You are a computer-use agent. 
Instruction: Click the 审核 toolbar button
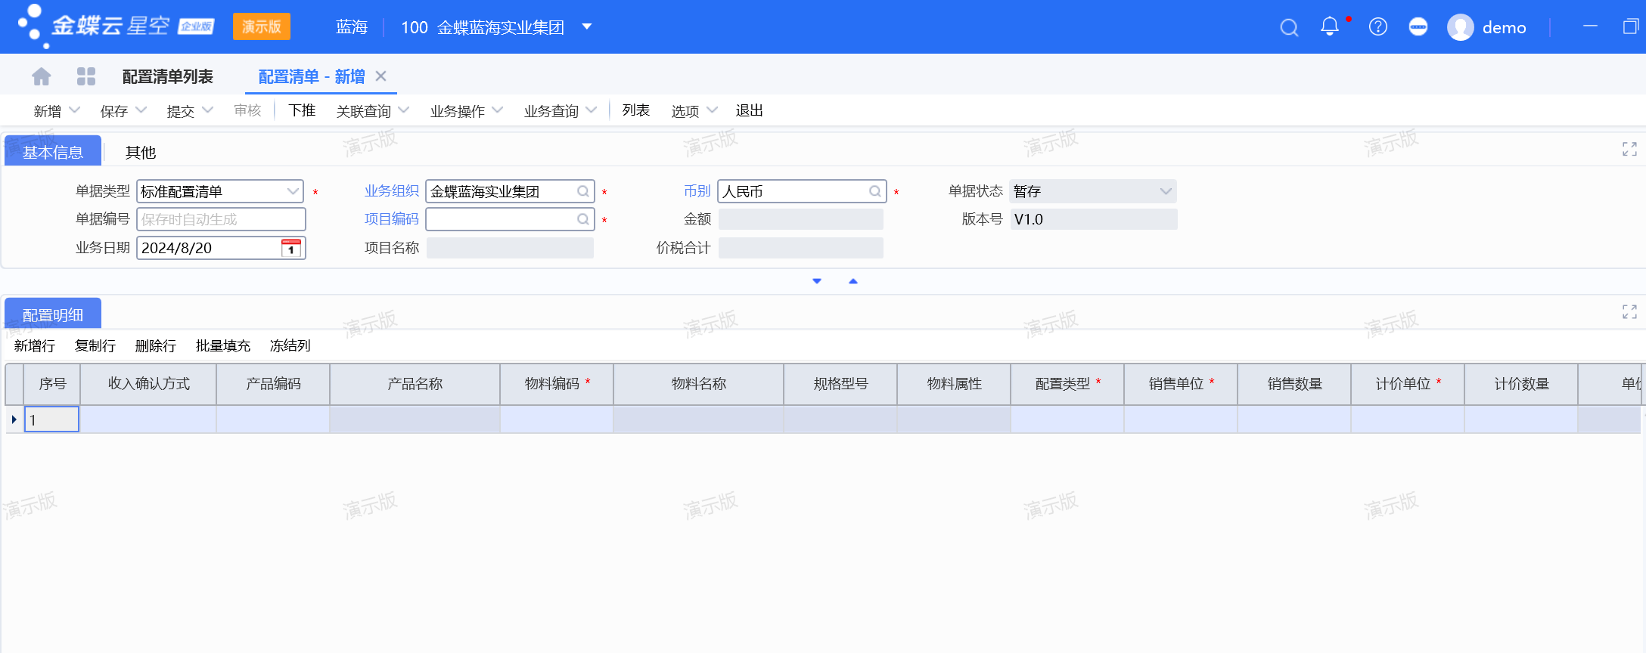tap(247, 110)
